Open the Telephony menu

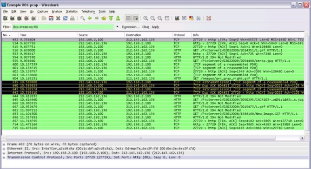pos(88,12)
